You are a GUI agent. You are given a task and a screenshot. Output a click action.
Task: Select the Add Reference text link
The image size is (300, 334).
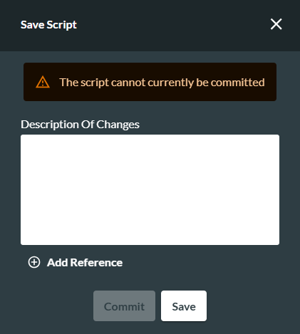click(85, 263)
